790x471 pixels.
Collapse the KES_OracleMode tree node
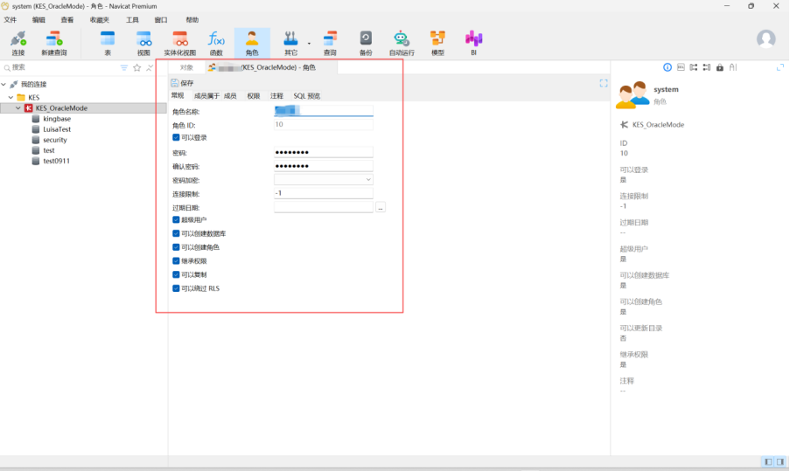point(18,108)
